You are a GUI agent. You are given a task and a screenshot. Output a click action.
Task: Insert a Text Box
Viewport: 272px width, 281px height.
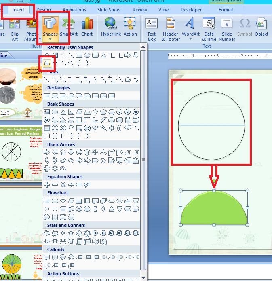point(152,29)
